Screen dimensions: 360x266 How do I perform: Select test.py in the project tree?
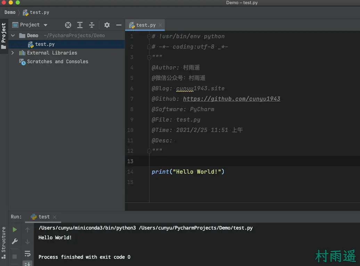coord(44,44)
